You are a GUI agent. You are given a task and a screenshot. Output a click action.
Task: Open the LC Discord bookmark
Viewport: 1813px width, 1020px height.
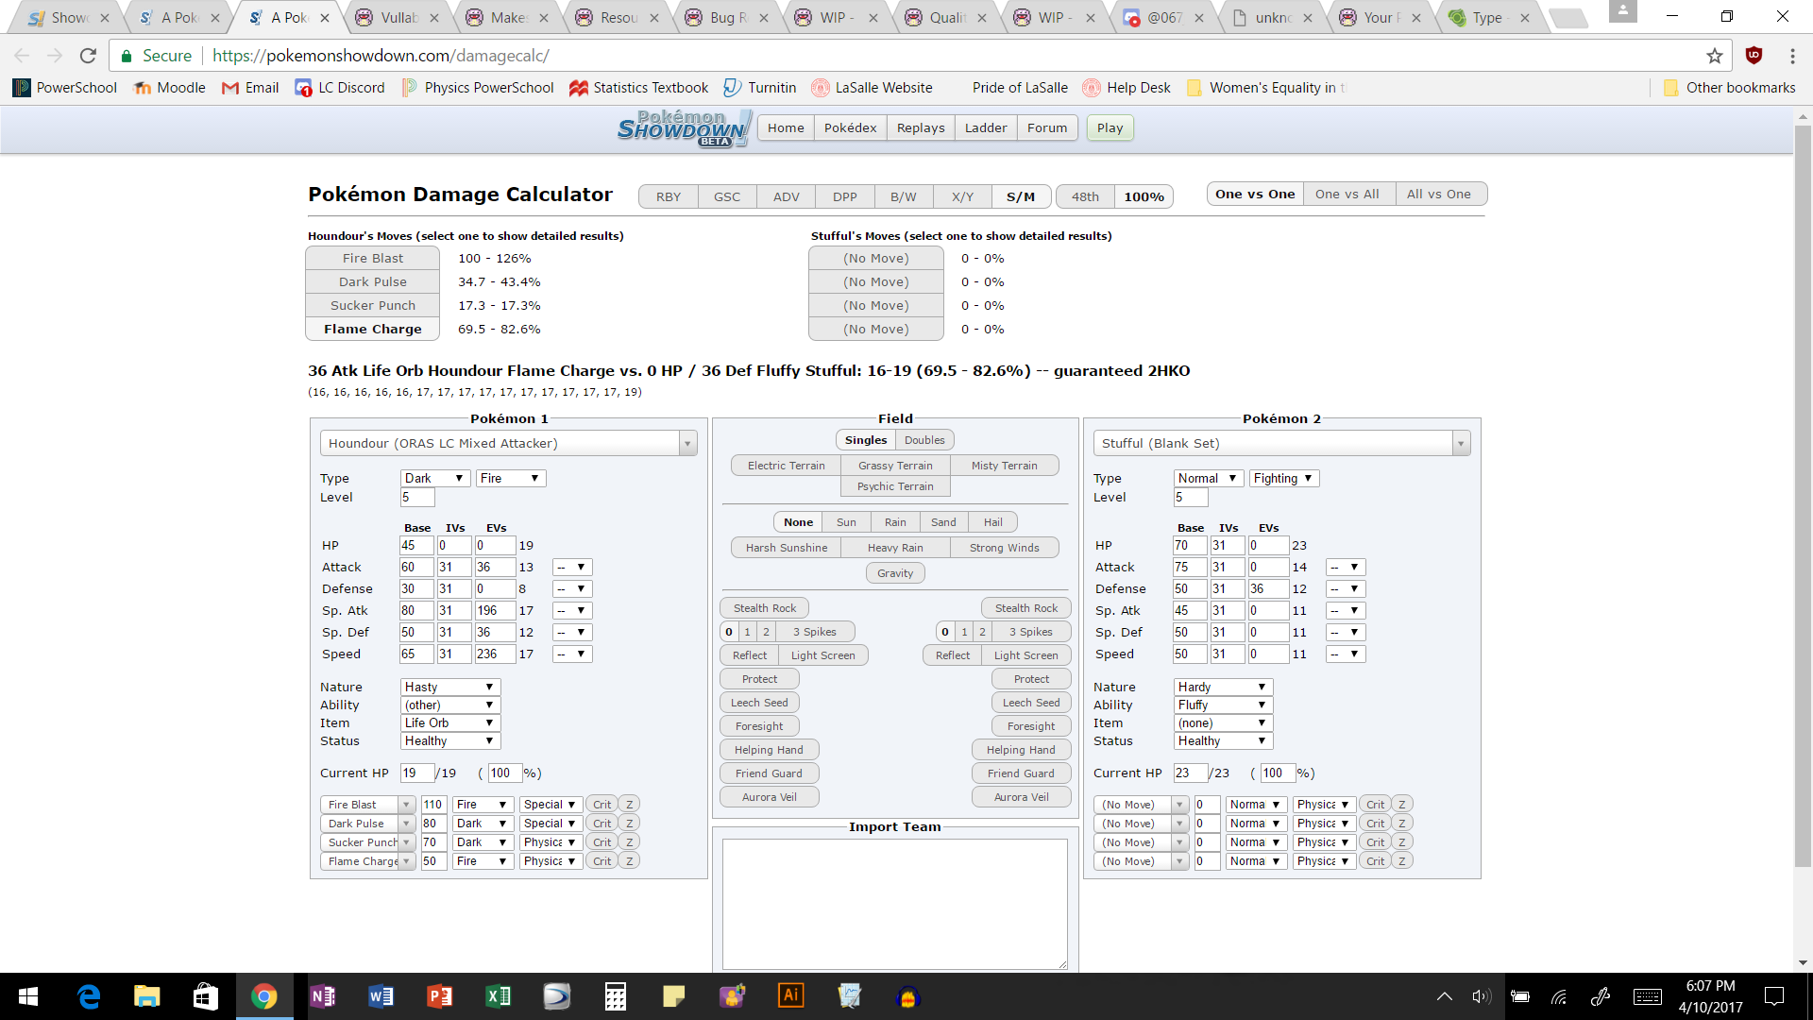tap(340, 88)
